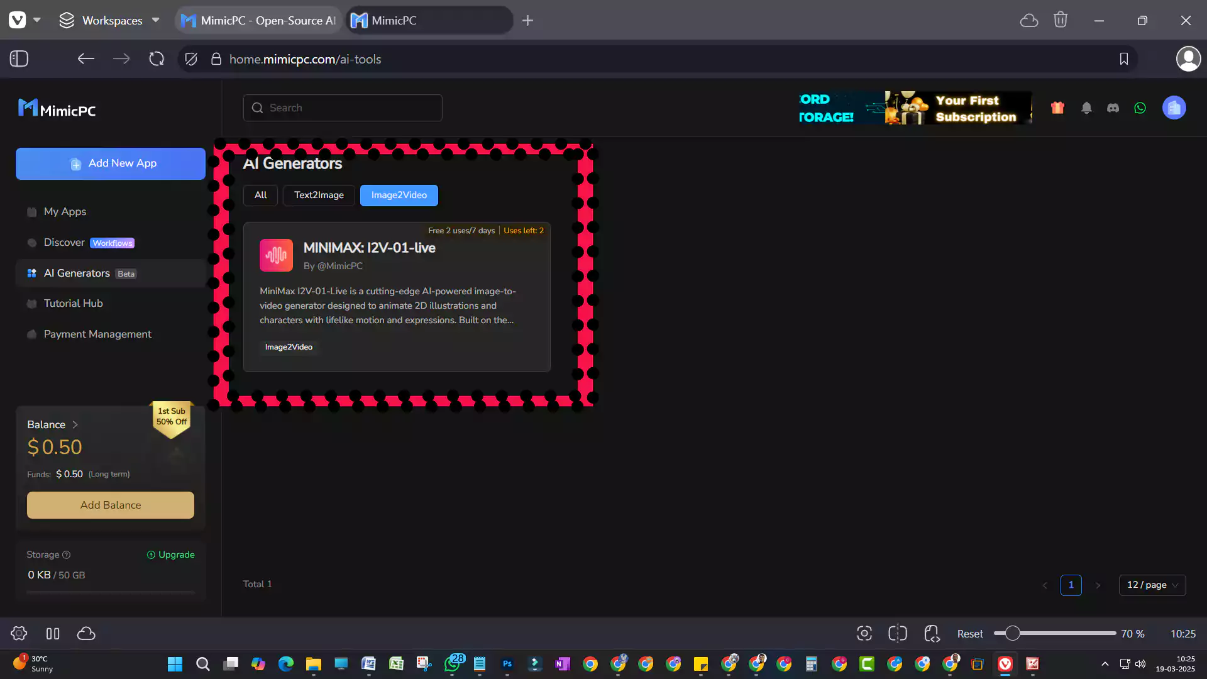Open the gift rewards icon
The image size is (1207, 679).
point(1057,108)
